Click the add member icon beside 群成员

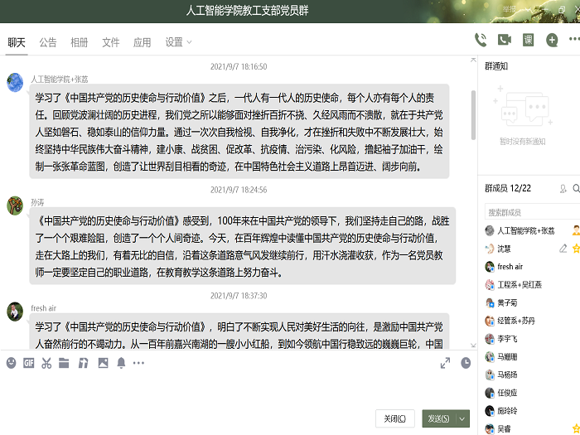tap(563, 189)
